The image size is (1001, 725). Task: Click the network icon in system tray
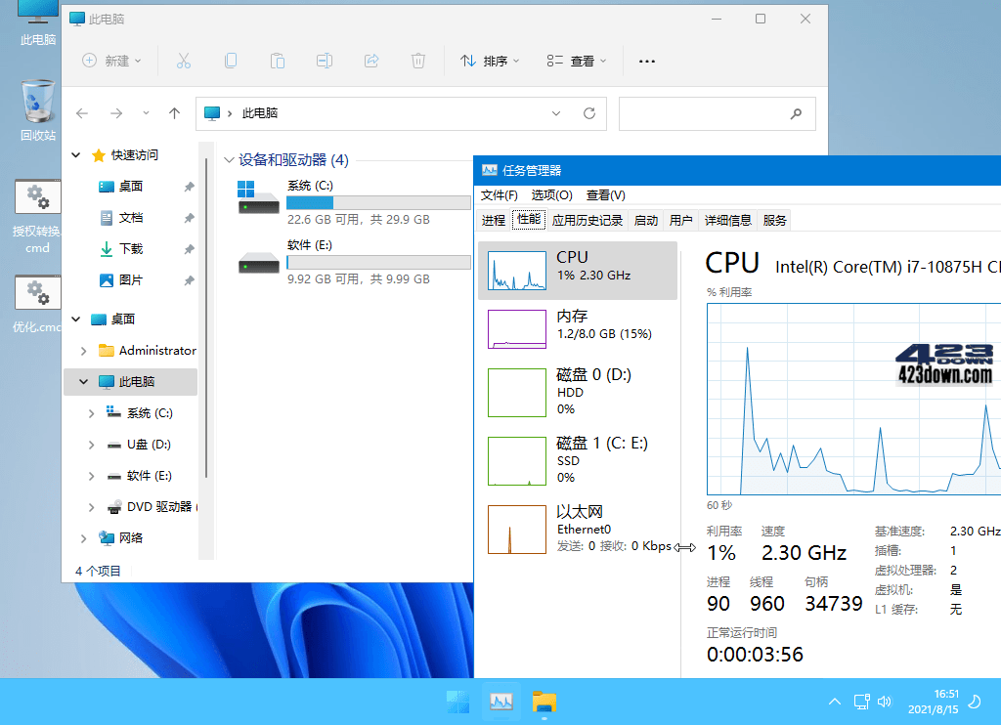(x=861, y=702)
